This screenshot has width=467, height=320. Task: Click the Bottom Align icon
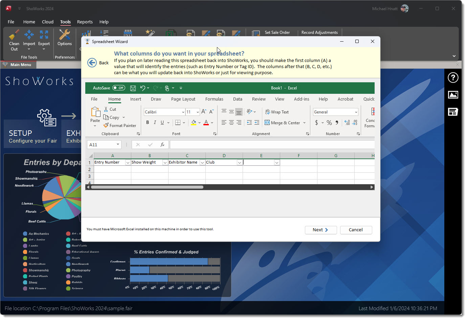coord(239,111)
